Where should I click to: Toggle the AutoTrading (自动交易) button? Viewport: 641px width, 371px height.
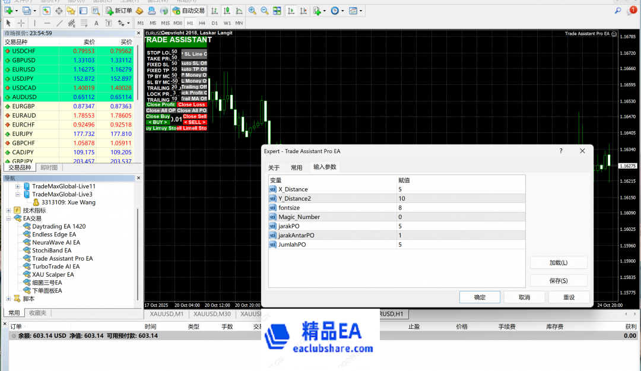point(189,11)
